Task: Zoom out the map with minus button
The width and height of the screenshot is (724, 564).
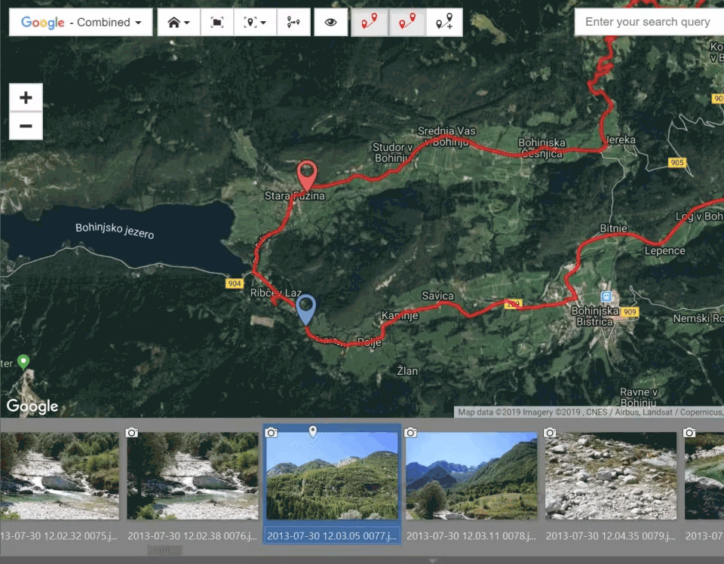Action: click(26, 125)
